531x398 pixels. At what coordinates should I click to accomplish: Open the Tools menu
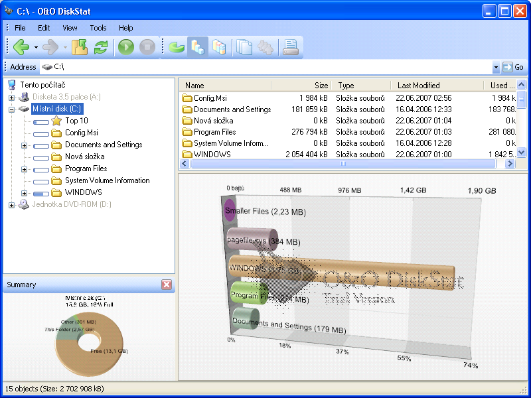pos(98,28)
